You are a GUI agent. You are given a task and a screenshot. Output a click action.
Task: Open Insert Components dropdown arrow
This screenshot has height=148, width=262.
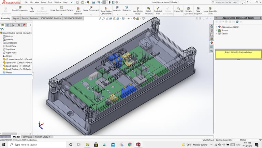20,14
